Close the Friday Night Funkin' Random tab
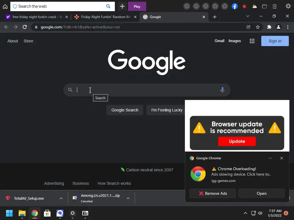Image resolution: width=294 pixels, height=220 pixels. [x=135, y=17]
